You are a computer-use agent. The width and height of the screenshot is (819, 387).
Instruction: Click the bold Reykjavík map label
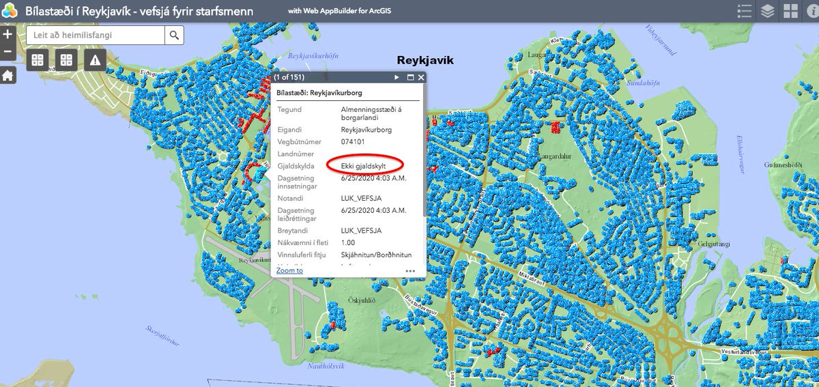425,60
